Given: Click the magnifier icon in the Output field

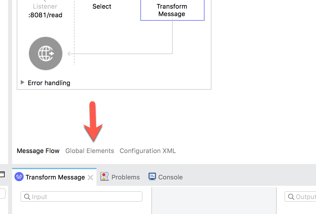Looking at the screenshot, I should pyautogui.click(x=291, y=197).
